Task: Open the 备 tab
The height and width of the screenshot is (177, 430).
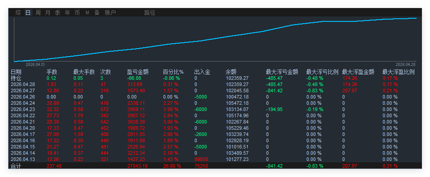Action: click(97, 12)
